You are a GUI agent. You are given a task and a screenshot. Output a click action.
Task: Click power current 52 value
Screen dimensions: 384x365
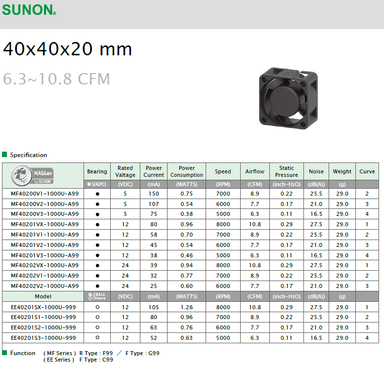pyautogui.click(x=154, y=338)
